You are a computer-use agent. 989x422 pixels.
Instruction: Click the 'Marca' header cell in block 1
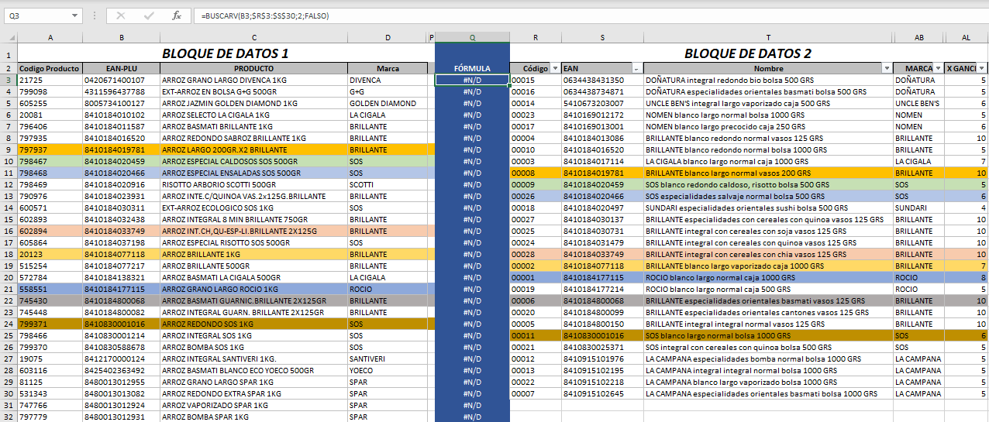[388, 68]
